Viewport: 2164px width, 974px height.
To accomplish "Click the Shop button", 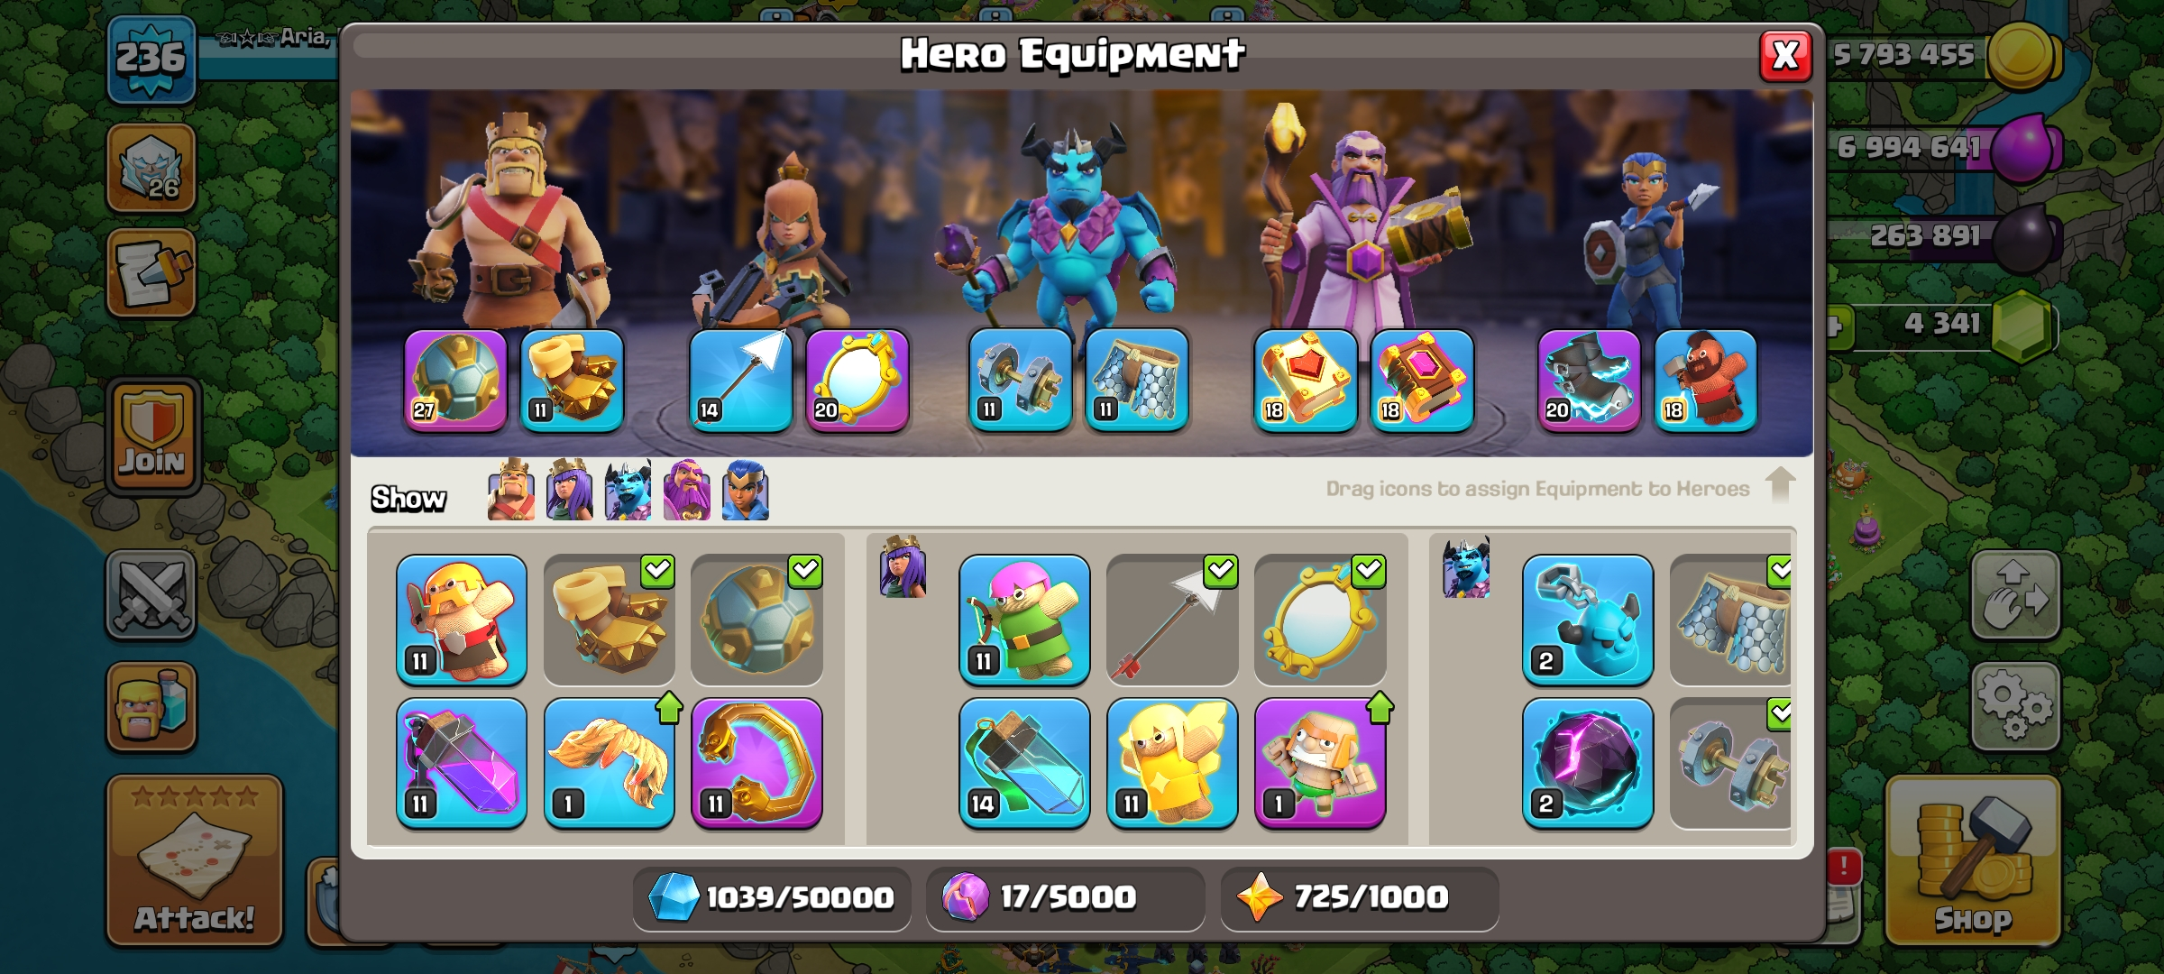I will tap(1973, 860).
